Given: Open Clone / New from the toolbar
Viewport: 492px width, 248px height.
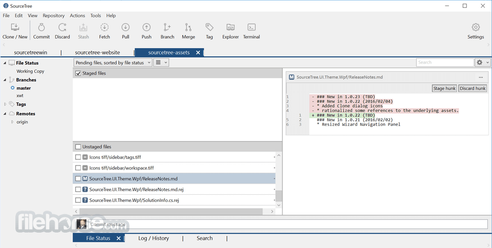Looking at the screenshot, I should [x=15, y=31].
